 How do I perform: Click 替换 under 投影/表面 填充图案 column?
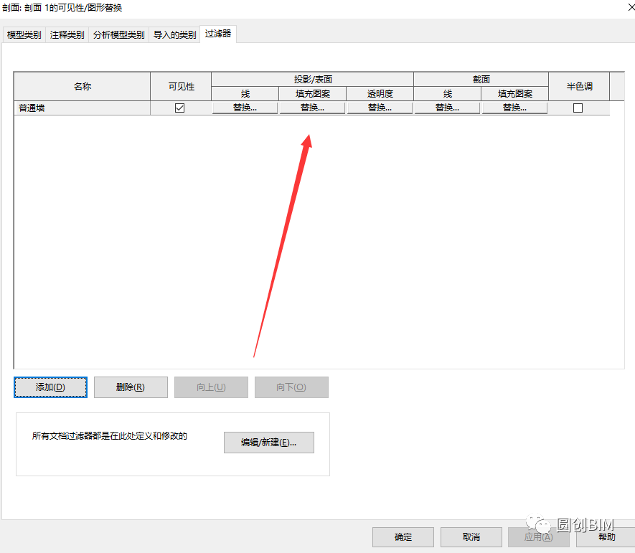tap(312, 108)
